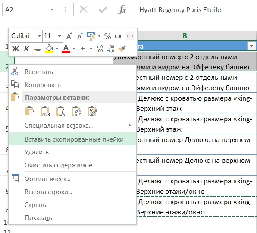Decrease decimal places icon
Viewport: 257px width, 233px height.
tap(111, 49)
